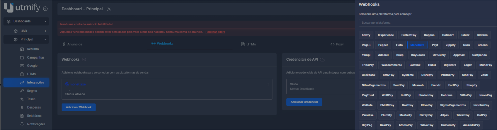
Task: Select the Greenn platform
Action: tap(483, 45)
